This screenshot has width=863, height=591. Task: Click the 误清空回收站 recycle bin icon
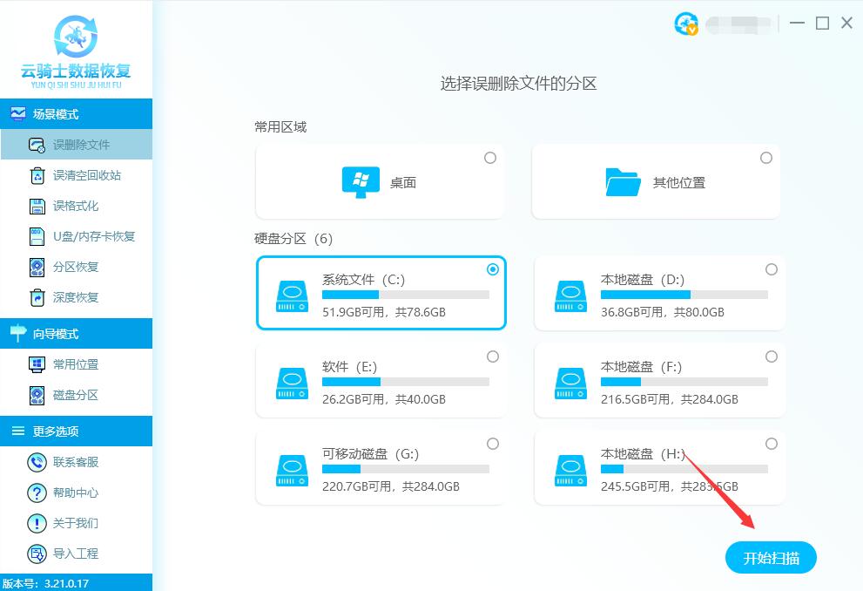click(37, 175)
